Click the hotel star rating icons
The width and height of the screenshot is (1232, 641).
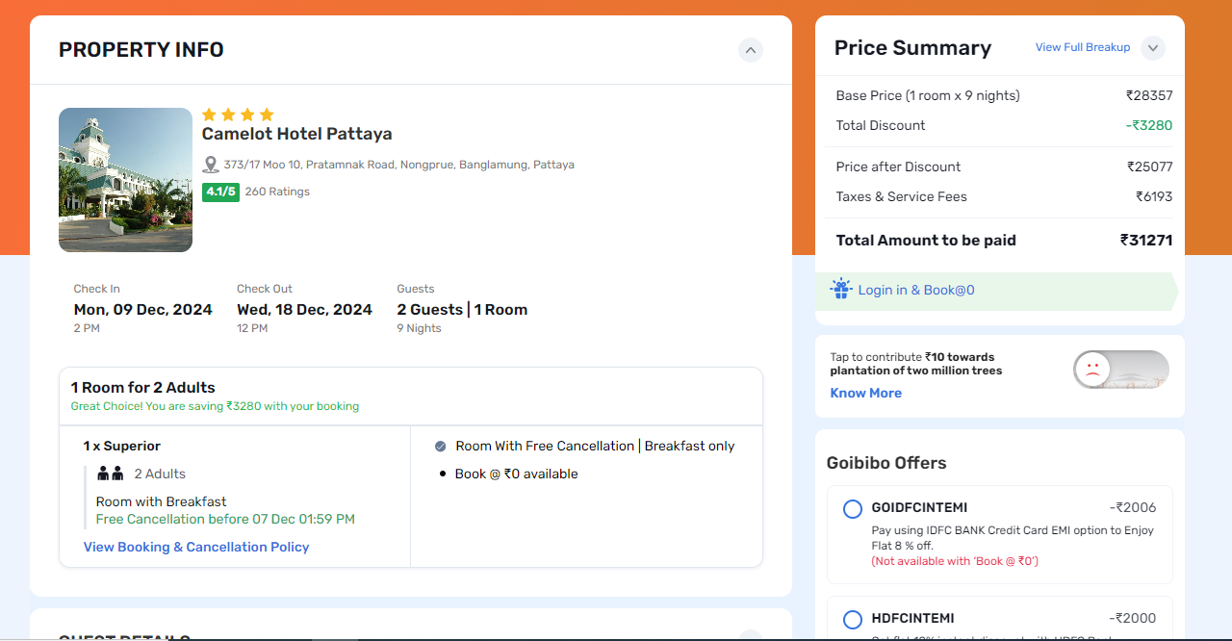pos(238,115)
